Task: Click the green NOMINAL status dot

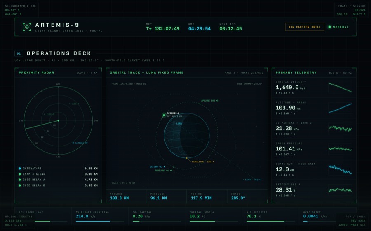Action: coord(329,27)
